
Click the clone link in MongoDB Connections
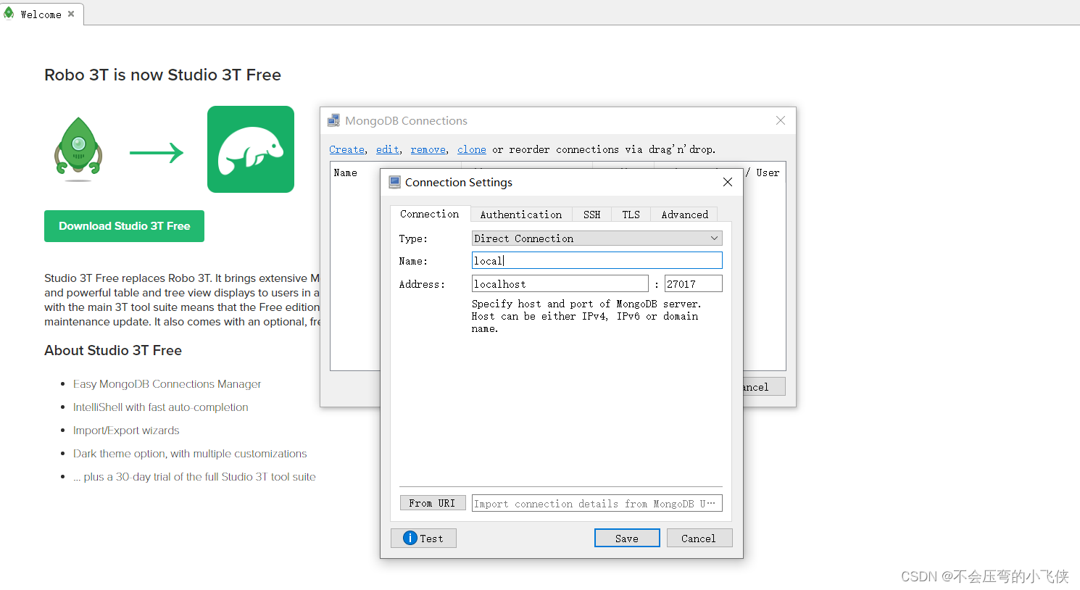[x=472, y=149]
